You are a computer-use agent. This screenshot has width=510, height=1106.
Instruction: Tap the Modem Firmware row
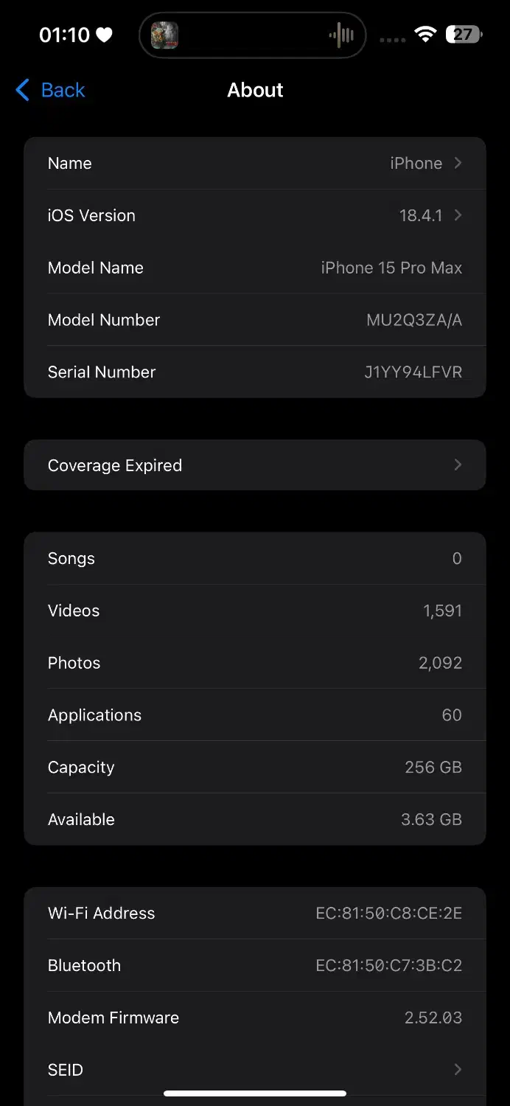click(x=254, y=1018)
